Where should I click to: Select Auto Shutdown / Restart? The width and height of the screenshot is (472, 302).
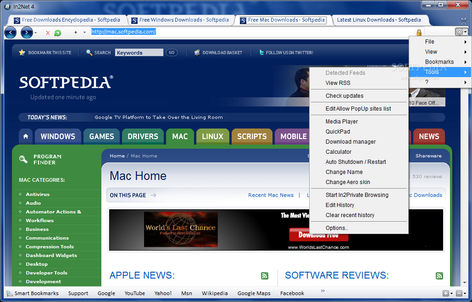click(359, 162)
